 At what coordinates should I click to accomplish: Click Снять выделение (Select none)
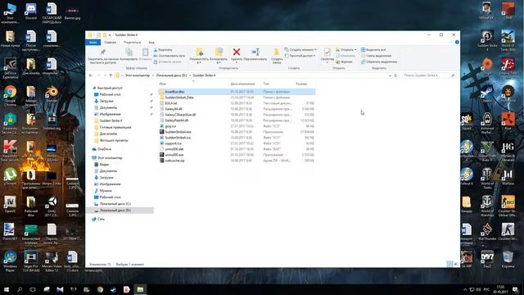[x=376, y=56]
